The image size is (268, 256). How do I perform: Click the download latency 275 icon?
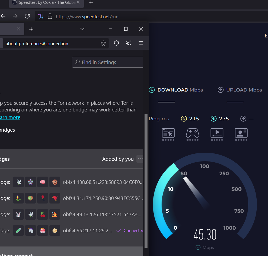214,118
